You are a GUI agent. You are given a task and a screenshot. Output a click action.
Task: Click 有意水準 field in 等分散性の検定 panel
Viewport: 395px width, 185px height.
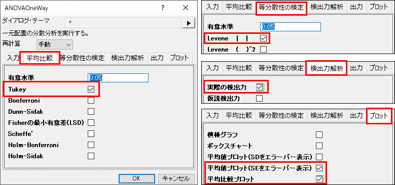(291, 27)
